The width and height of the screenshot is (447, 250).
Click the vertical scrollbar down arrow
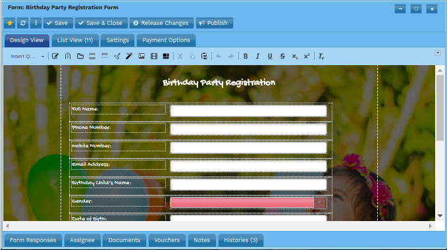click(x=440, y=216)
